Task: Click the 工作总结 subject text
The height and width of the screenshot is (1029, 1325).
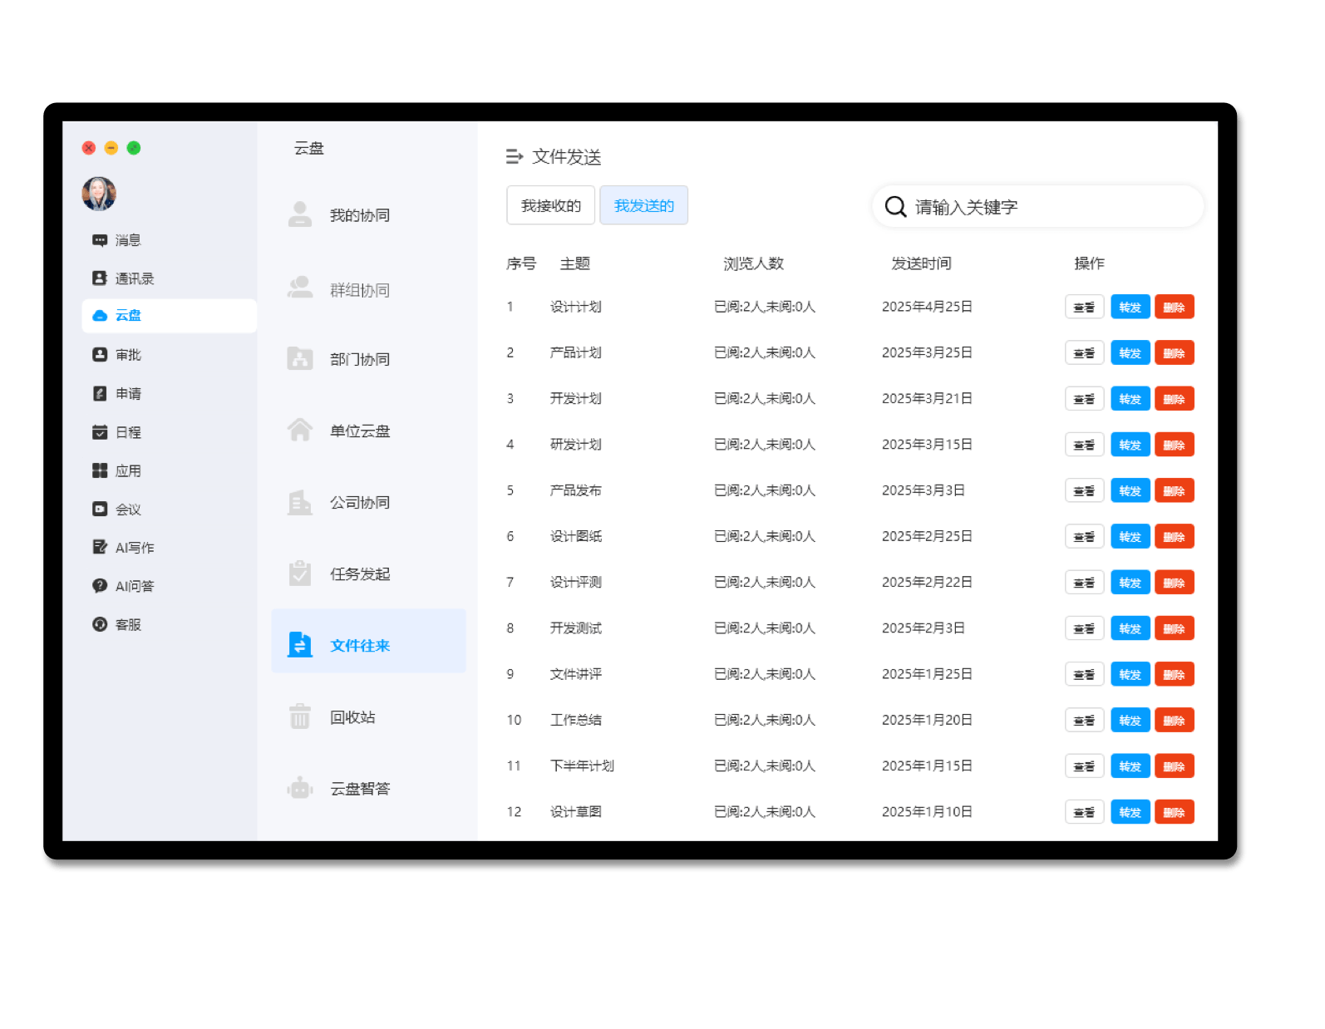Action: [576, 720]
